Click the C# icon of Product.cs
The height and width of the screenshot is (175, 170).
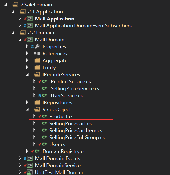click(x=44, y=116)
